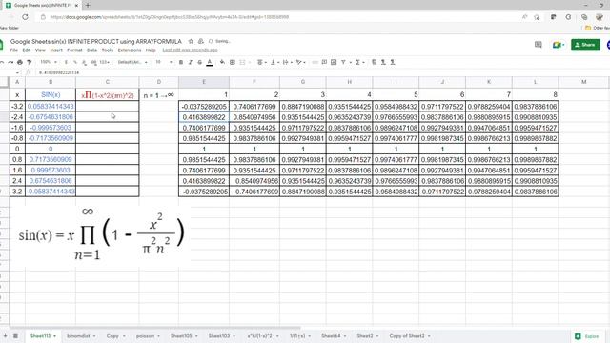This screenshot has width=610, height=343.
Task: Toggle bold formatting
Action: pyautogui.click(x=181, y=62)
